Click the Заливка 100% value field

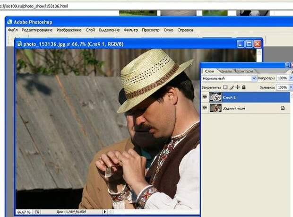pos(282,87)
